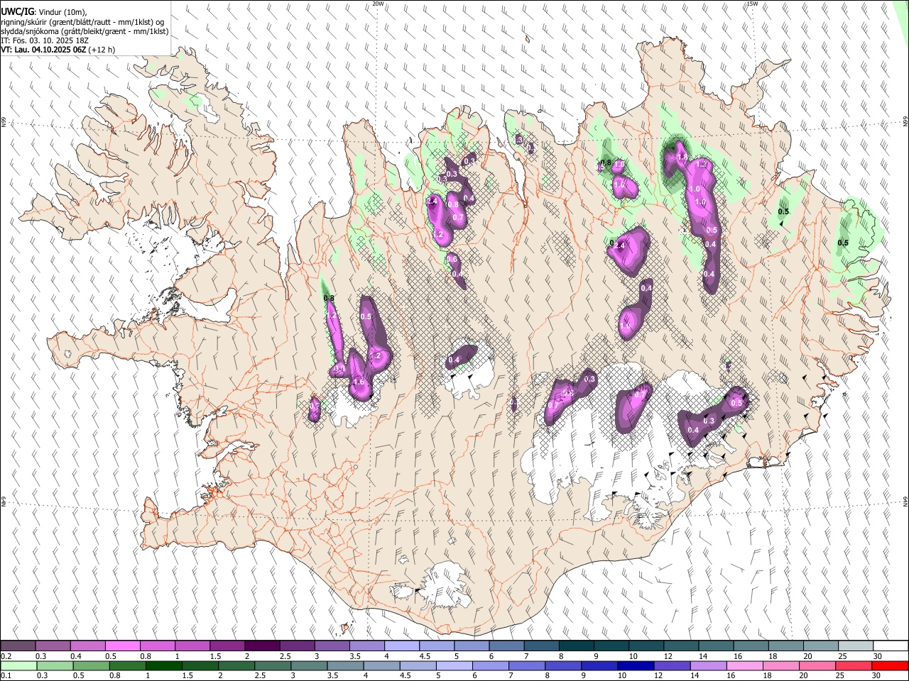Click the 18–20 pink lower legend swatch
The width and height of the screenshot is (909, 681).
coord(780,665)
